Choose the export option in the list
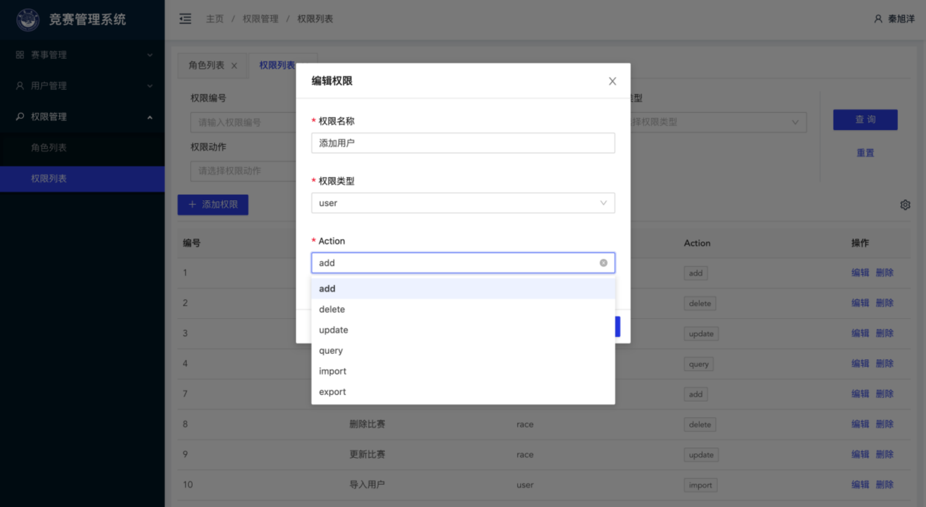This screenshot has width=926, height=507. [x=332, y=392]
